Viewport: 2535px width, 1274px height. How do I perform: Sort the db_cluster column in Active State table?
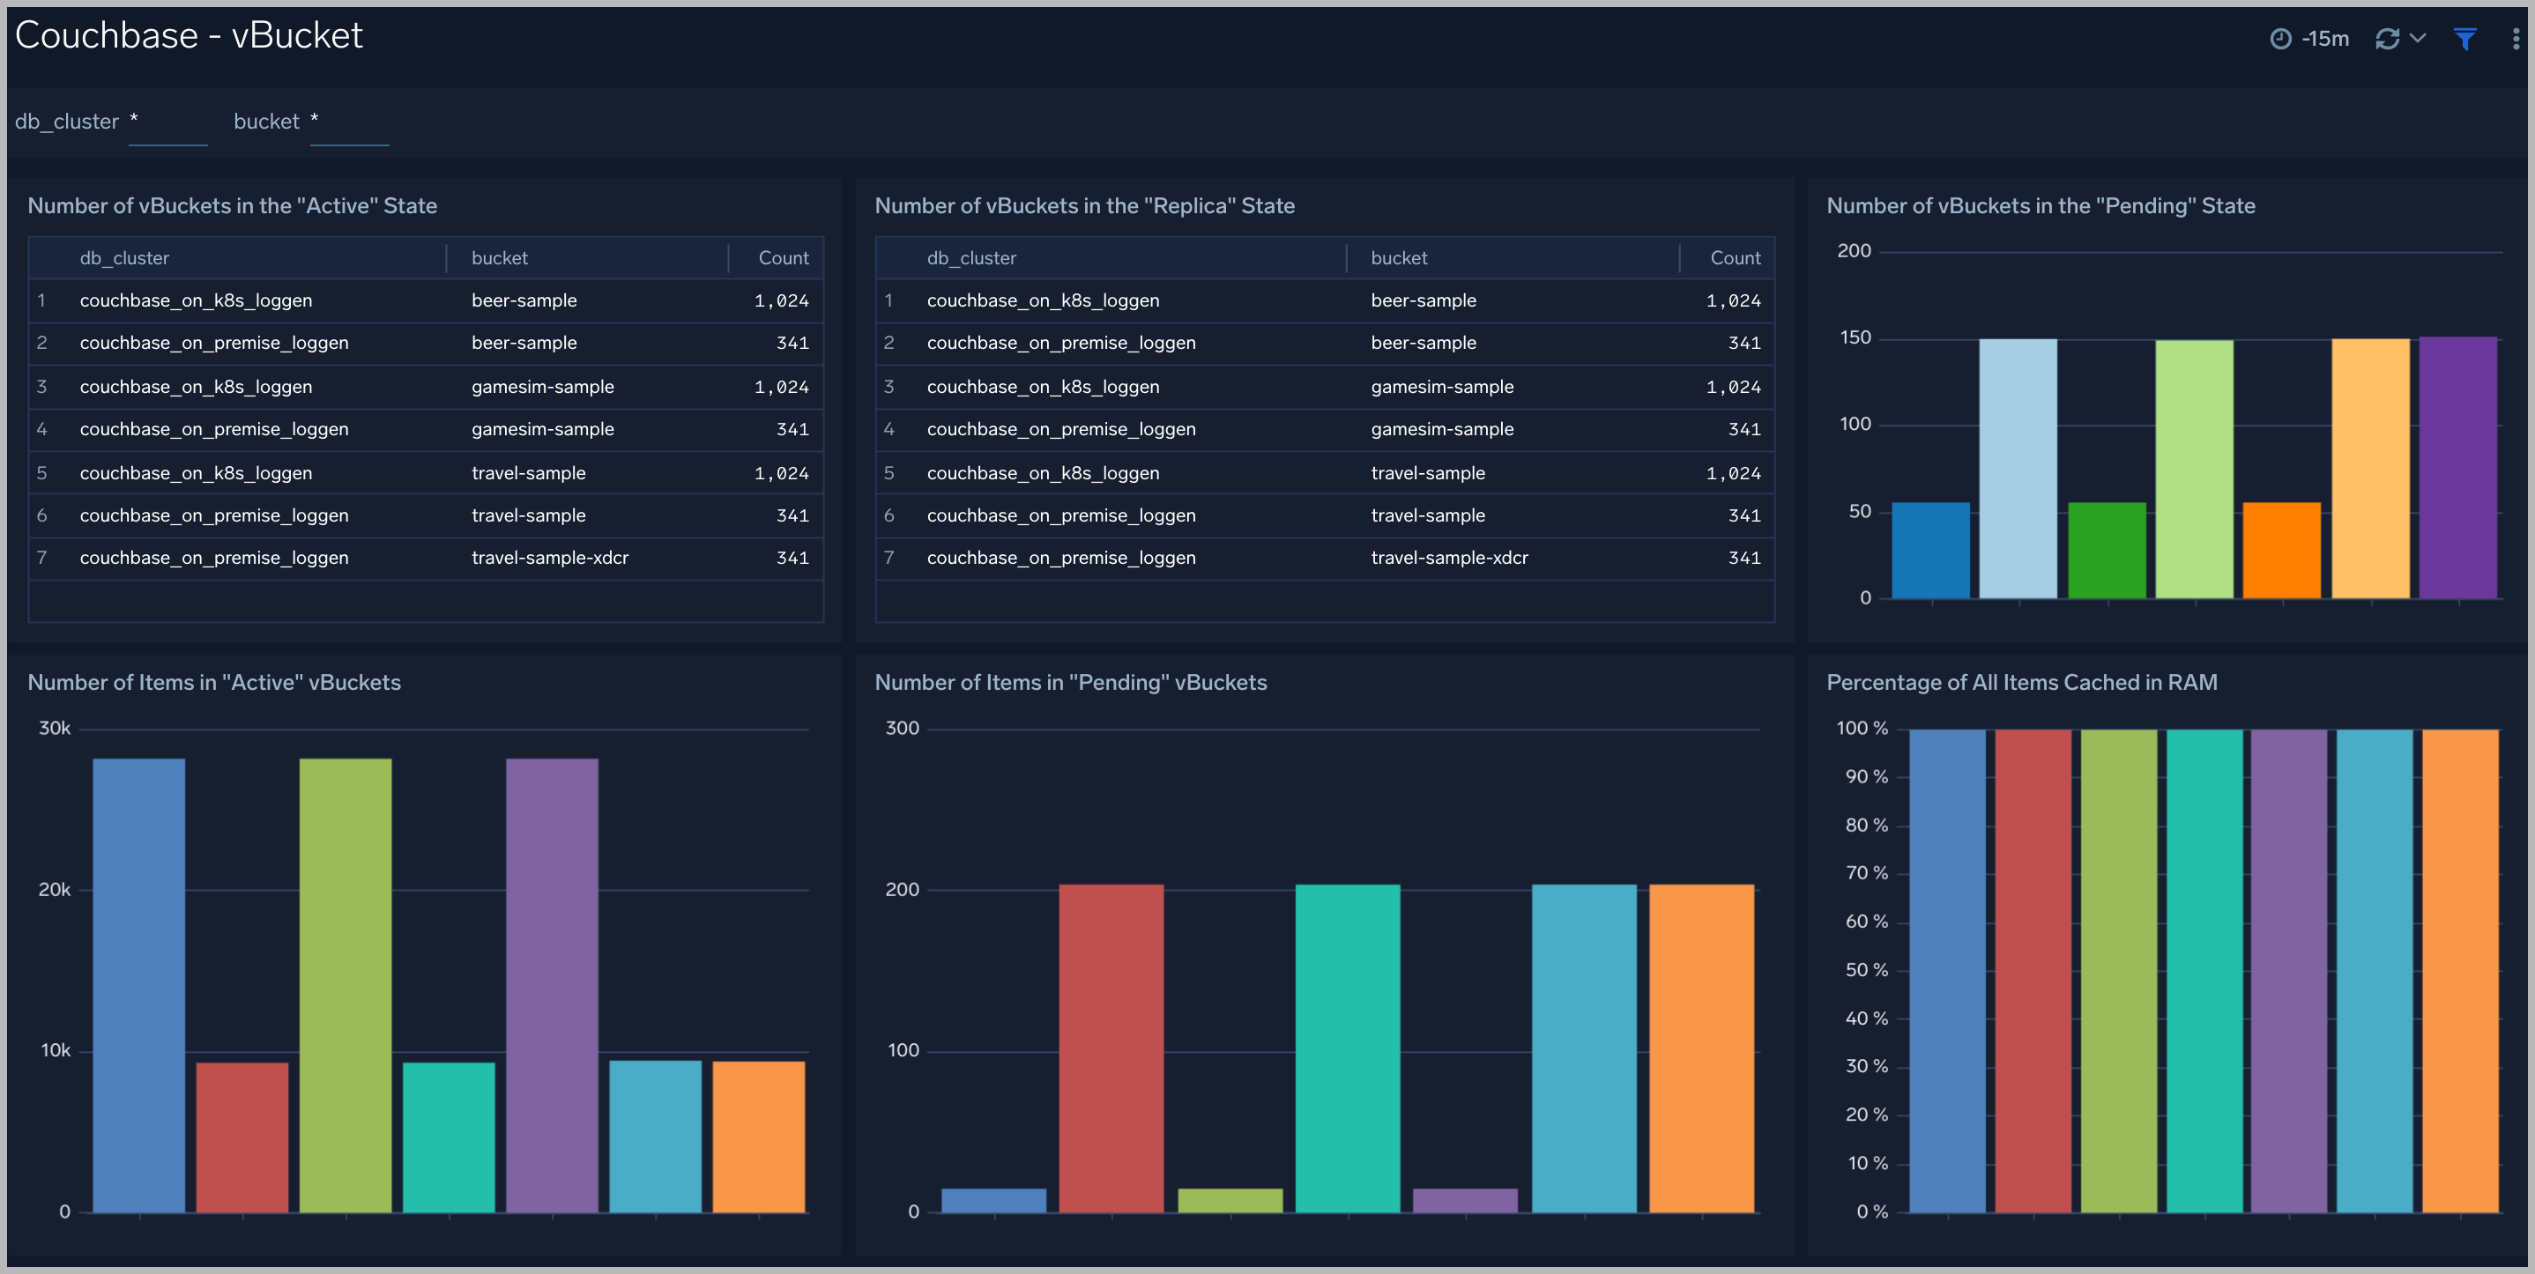coord(124,258)
